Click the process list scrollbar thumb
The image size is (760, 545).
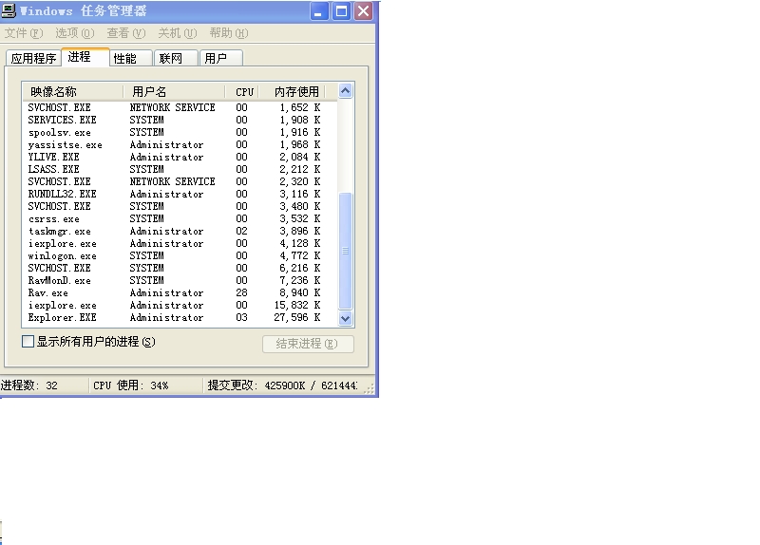345,251
